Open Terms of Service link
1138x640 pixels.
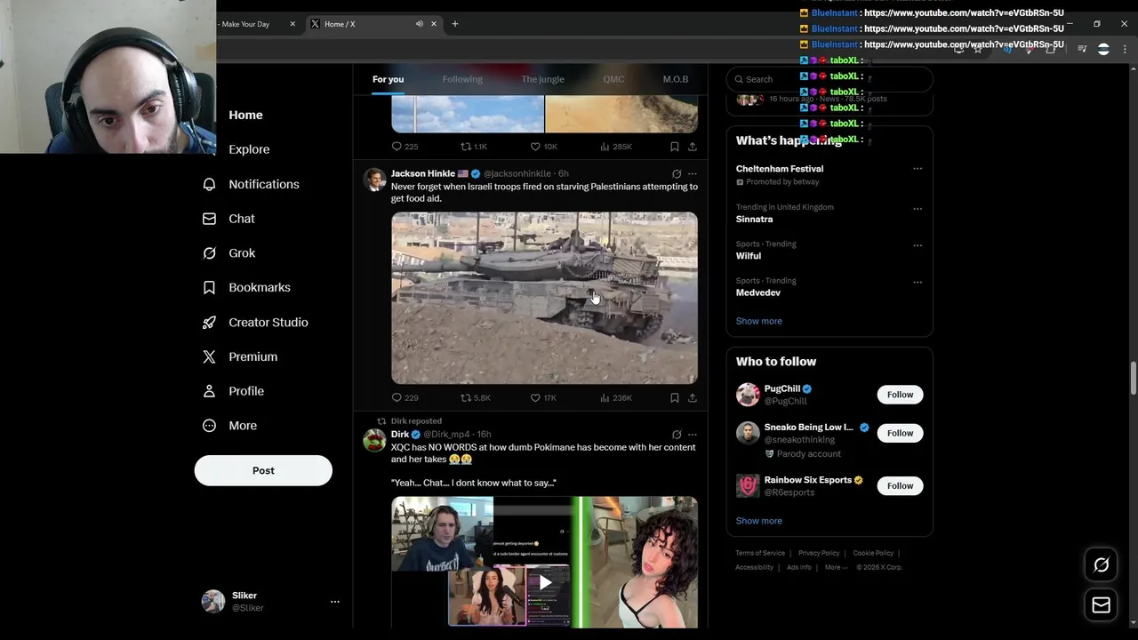click(x=760, y=553)
